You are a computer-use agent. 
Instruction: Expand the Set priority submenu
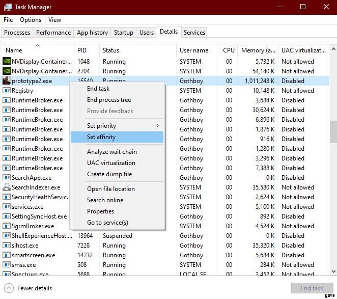pyautogui.click(x=117, y=126)
